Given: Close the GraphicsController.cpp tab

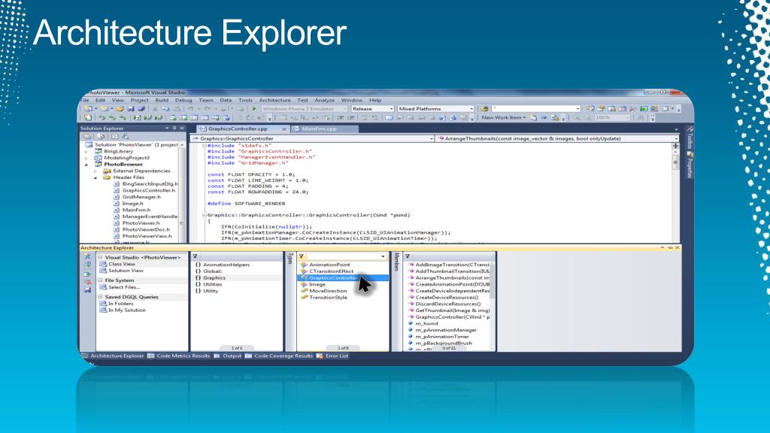Looking at the screenshot, I should [283, 129].
